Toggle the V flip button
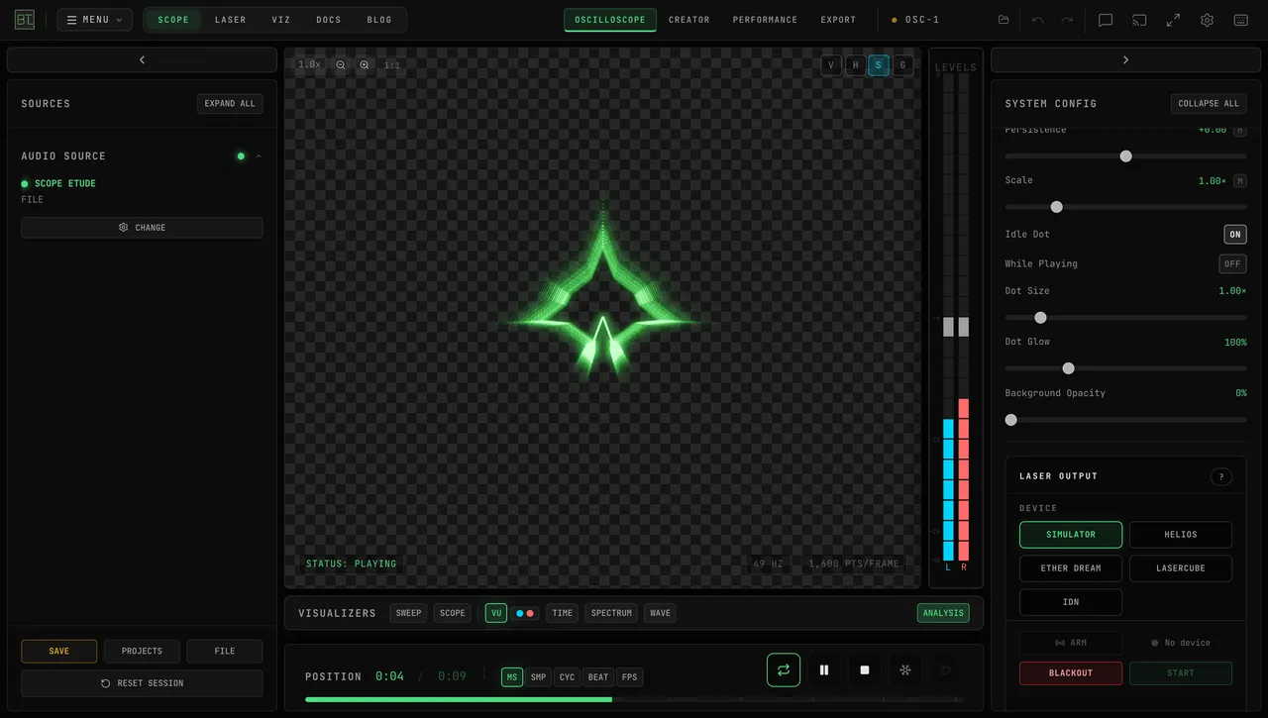The height and width of the screenshot is (718, 1268). tap(831, 65)
